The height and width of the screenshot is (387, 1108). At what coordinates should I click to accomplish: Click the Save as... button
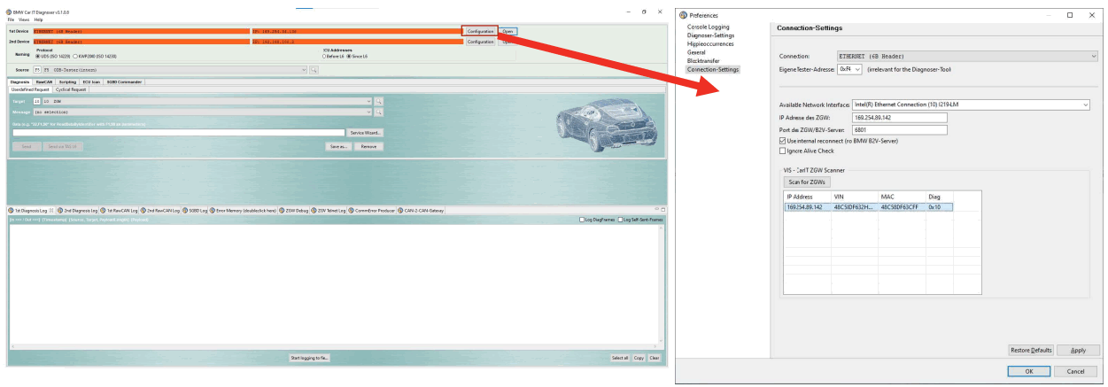(x=338, y=146)
